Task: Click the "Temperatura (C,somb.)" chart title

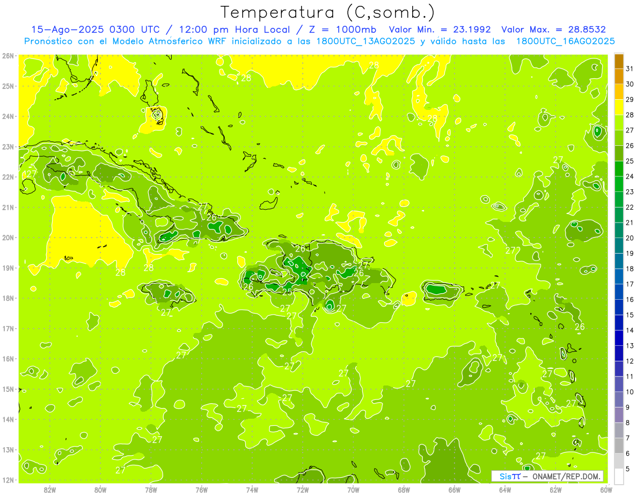Action: click(x=328, y=13)
